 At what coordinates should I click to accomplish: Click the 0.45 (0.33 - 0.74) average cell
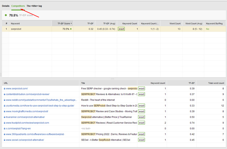(x=106, y=29)
